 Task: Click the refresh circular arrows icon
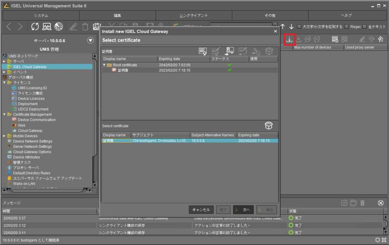pos(35,27)
